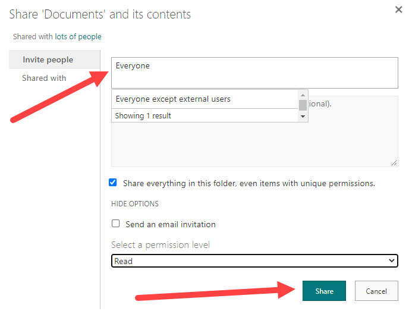Switch to the Shared with tab

pos(44,78)
